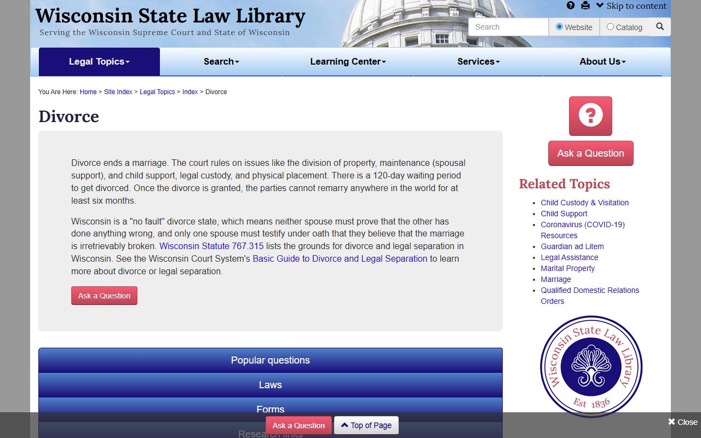Screen dimensions: 701x438
Task: Select the Website radio button
Action: (559, 26)
